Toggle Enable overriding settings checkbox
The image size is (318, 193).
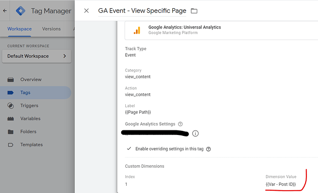(129, 149)
